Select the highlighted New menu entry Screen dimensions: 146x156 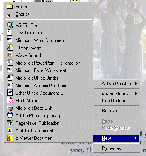coord(117,138)
